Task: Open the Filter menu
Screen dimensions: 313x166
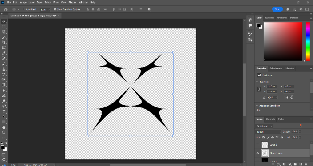Action: [x=56, y=2]
